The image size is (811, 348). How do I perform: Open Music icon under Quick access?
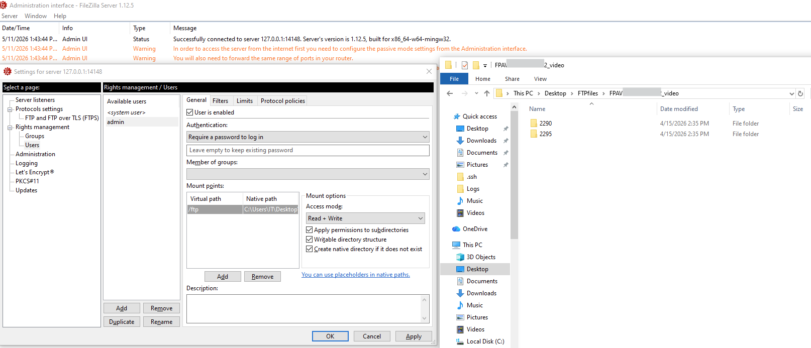pyautogui.click(x=460, y=201)
